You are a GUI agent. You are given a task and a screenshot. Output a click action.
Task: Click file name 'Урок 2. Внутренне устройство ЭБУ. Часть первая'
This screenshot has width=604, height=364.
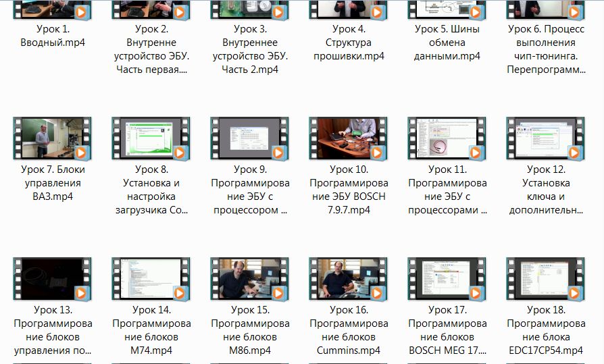pyautogui.click(x=151, y=49)
